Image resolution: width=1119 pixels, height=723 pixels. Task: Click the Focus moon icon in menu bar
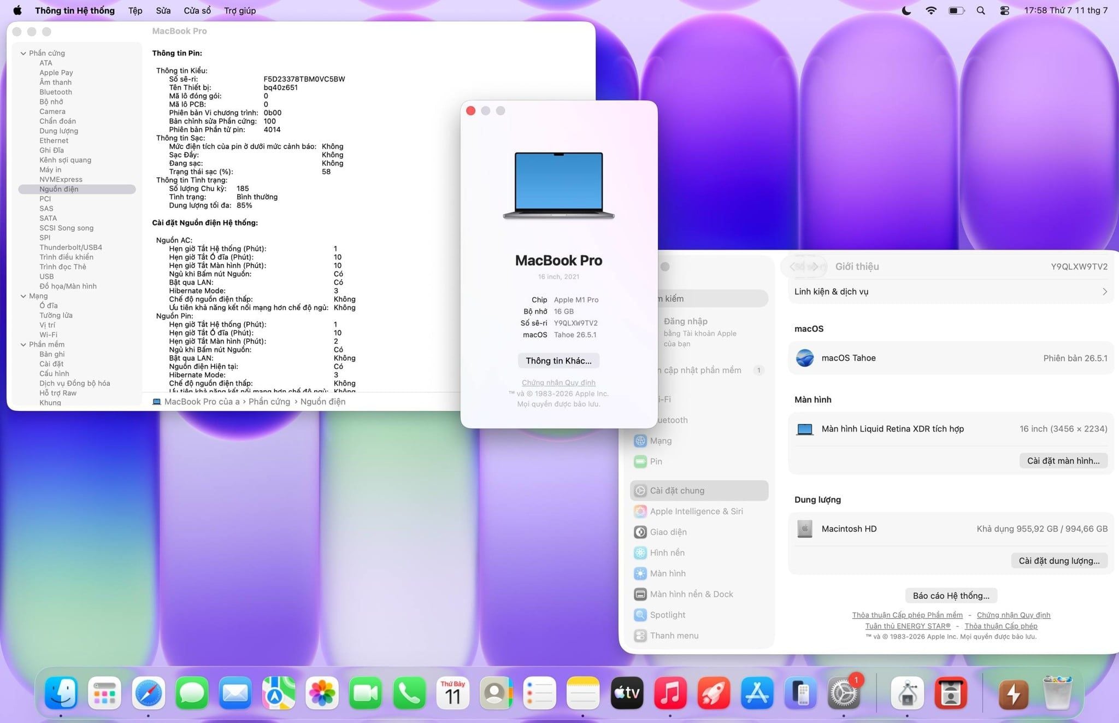(x=906, y=10)
